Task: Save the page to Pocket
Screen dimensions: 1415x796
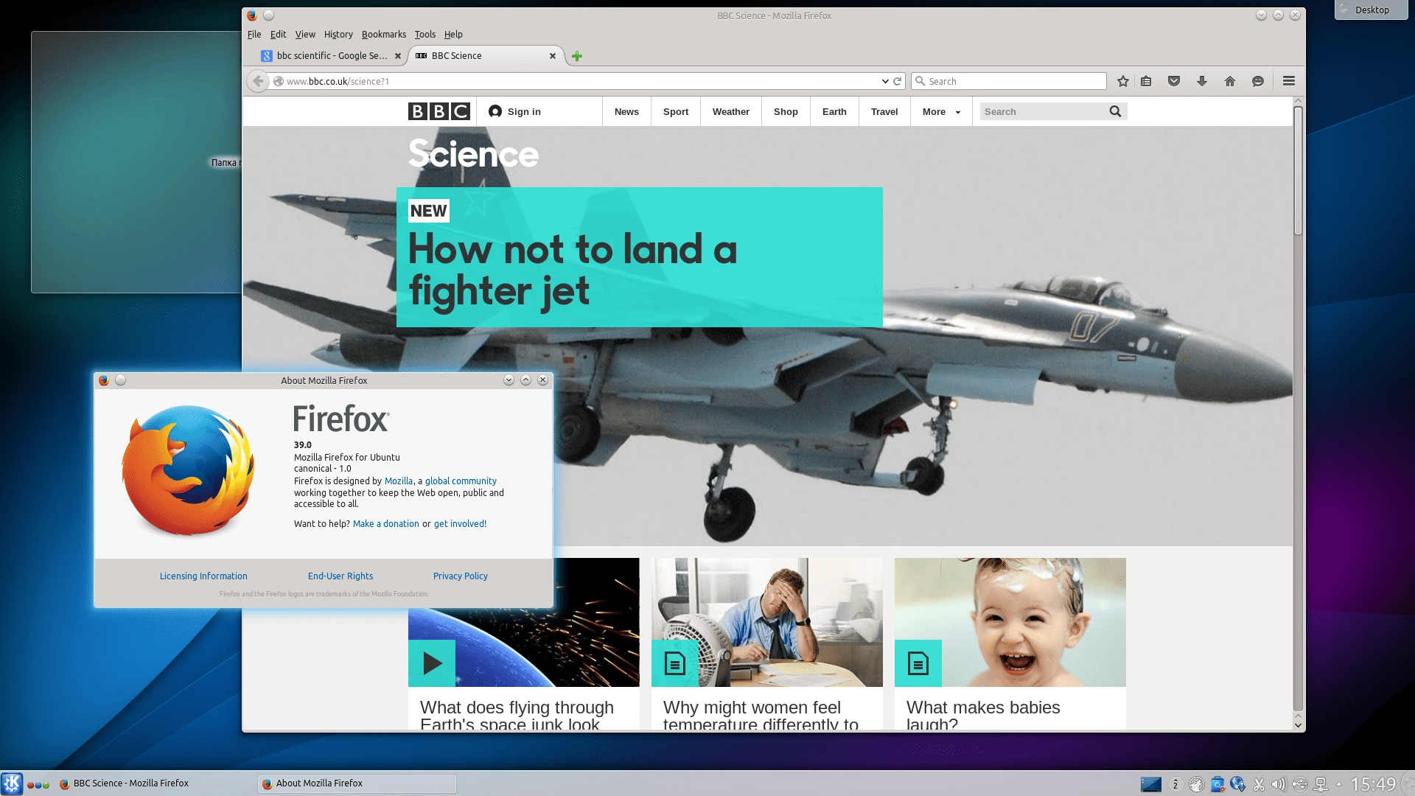Action: tap(1174, 81)
